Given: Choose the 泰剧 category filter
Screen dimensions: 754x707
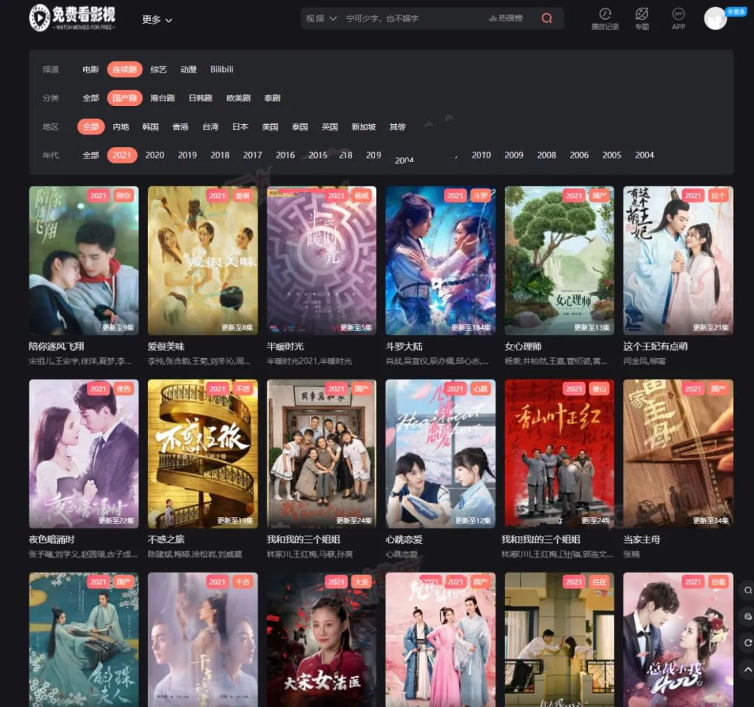Looking at the screenshot, I should click(x=272, y=98).
